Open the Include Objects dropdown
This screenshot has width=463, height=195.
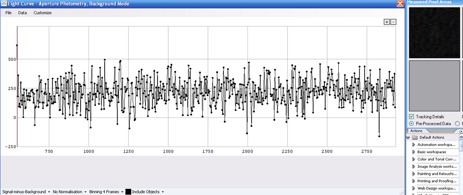pyautogui.click(x=148, y=192)
